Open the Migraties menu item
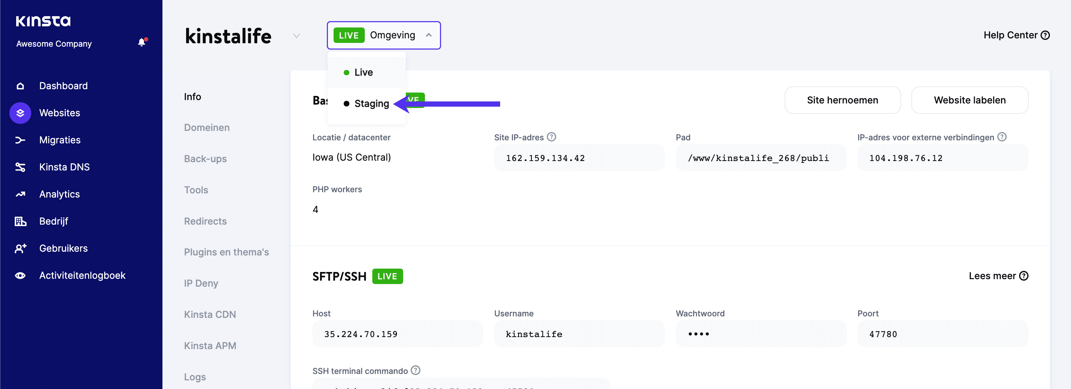This screenshot has height=389, width=1071. (x=60, y=140)
